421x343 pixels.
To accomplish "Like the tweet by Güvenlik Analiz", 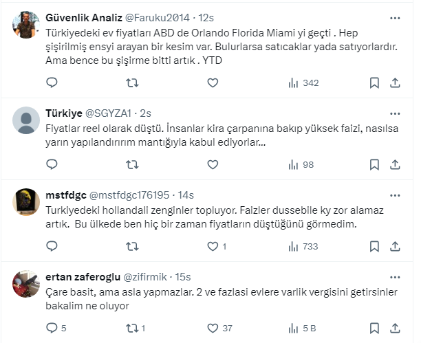I will (213, 82).
